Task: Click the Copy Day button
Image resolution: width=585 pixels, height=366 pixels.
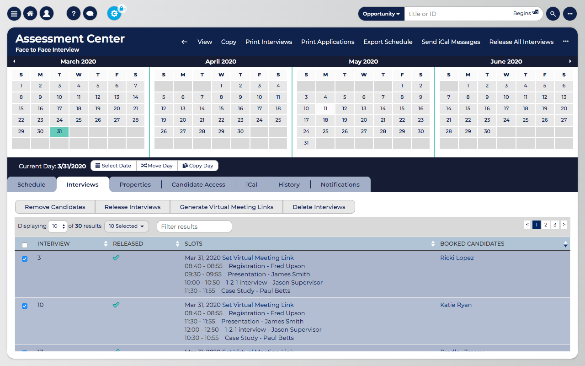Action: coord(198,166)
